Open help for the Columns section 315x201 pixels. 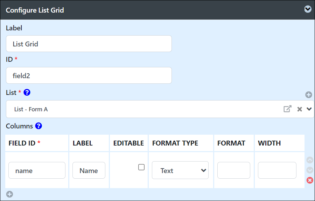[38, 126]
